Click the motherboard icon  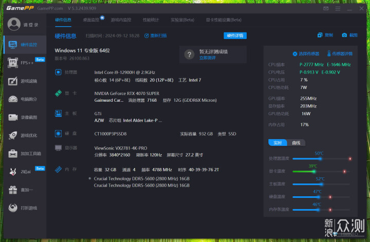click(58, 113)
